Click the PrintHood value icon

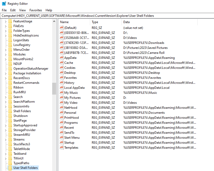(x=62, y=117)
